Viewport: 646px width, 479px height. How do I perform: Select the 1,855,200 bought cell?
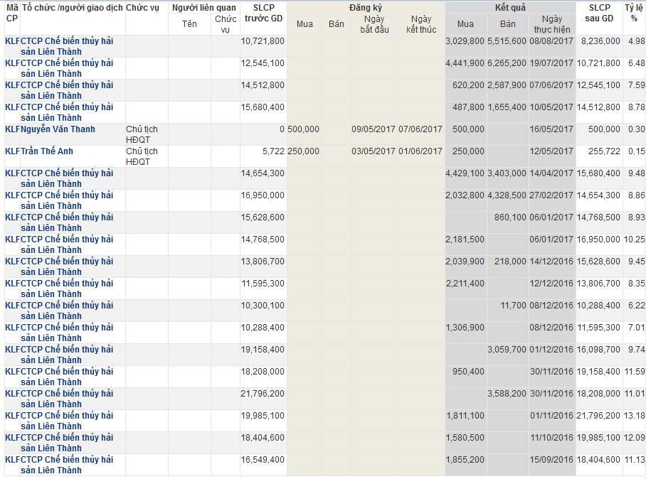click(x=465, y=460)
